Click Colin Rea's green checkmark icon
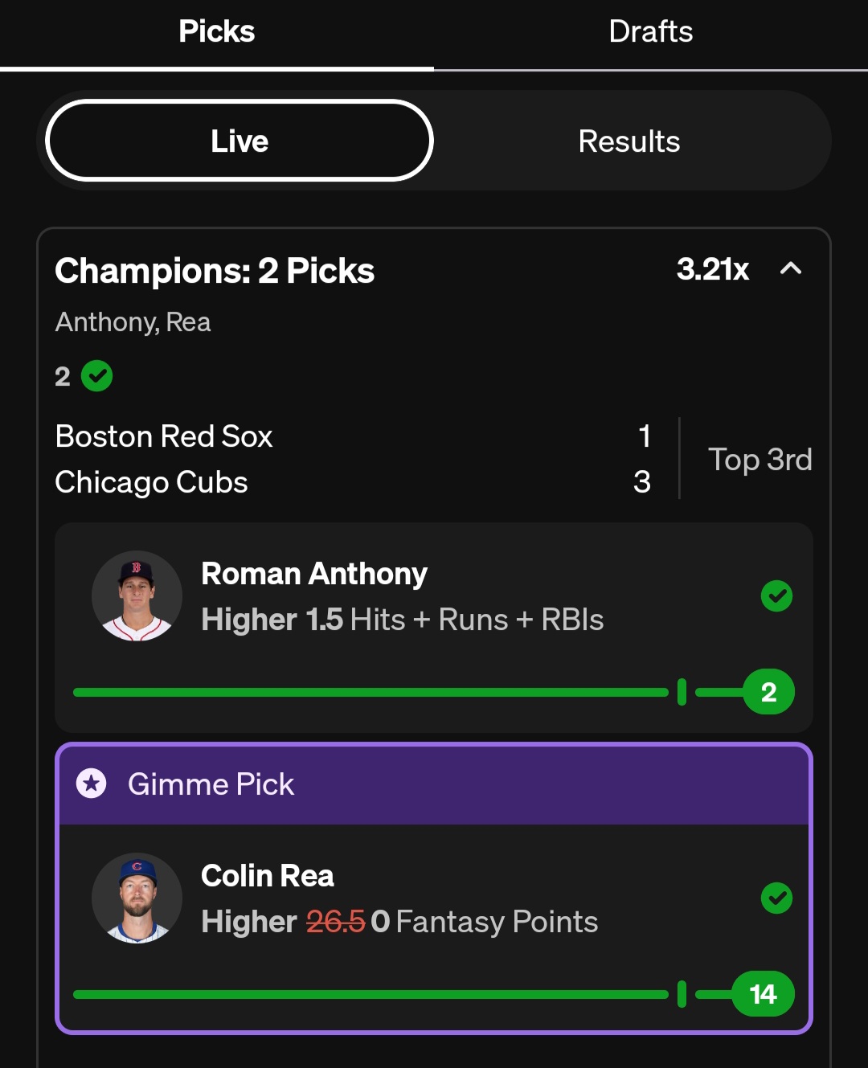This screenshot has height=1068, width=868. pyautogui.click(x=776, y=898)
